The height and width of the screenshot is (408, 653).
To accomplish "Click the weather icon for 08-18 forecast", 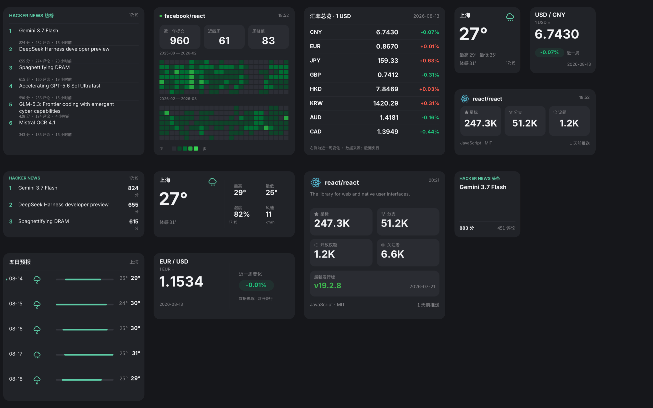I will coord(37,380).
